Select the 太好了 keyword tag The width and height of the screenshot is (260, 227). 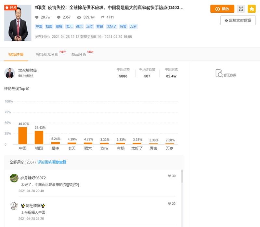(112, 26)
